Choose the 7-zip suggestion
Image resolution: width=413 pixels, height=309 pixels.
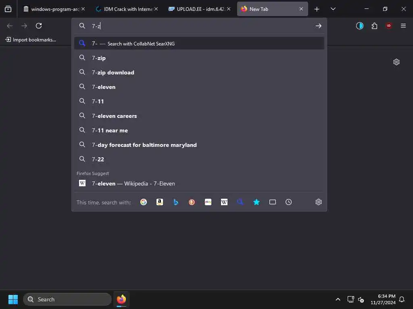pyautogui.click(x=199, y=58)
